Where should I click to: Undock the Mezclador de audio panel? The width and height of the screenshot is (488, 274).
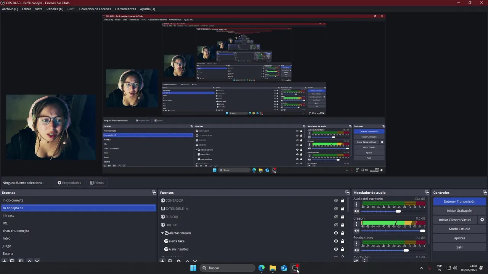[x=427, y=193]
